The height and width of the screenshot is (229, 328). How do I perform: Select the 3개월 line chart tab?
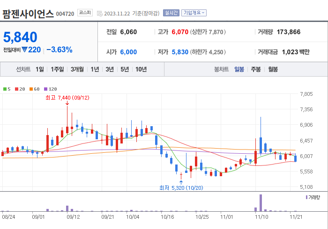77,69
